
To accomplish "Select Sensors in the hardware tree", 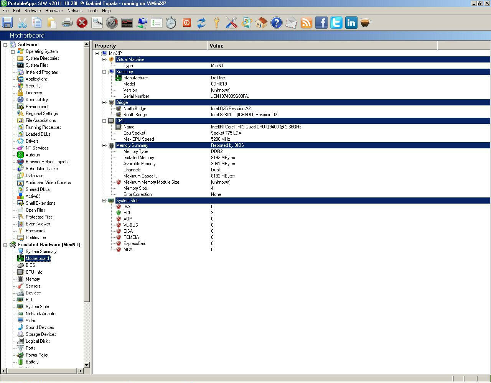I will click(x=33, y=286).
